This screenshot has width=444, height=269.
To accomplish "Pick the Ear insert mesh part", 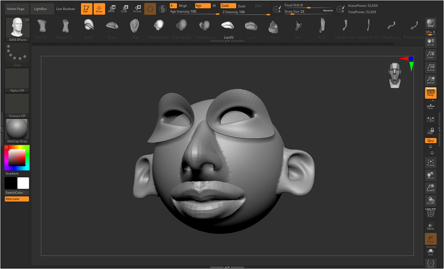I will 135,28.
